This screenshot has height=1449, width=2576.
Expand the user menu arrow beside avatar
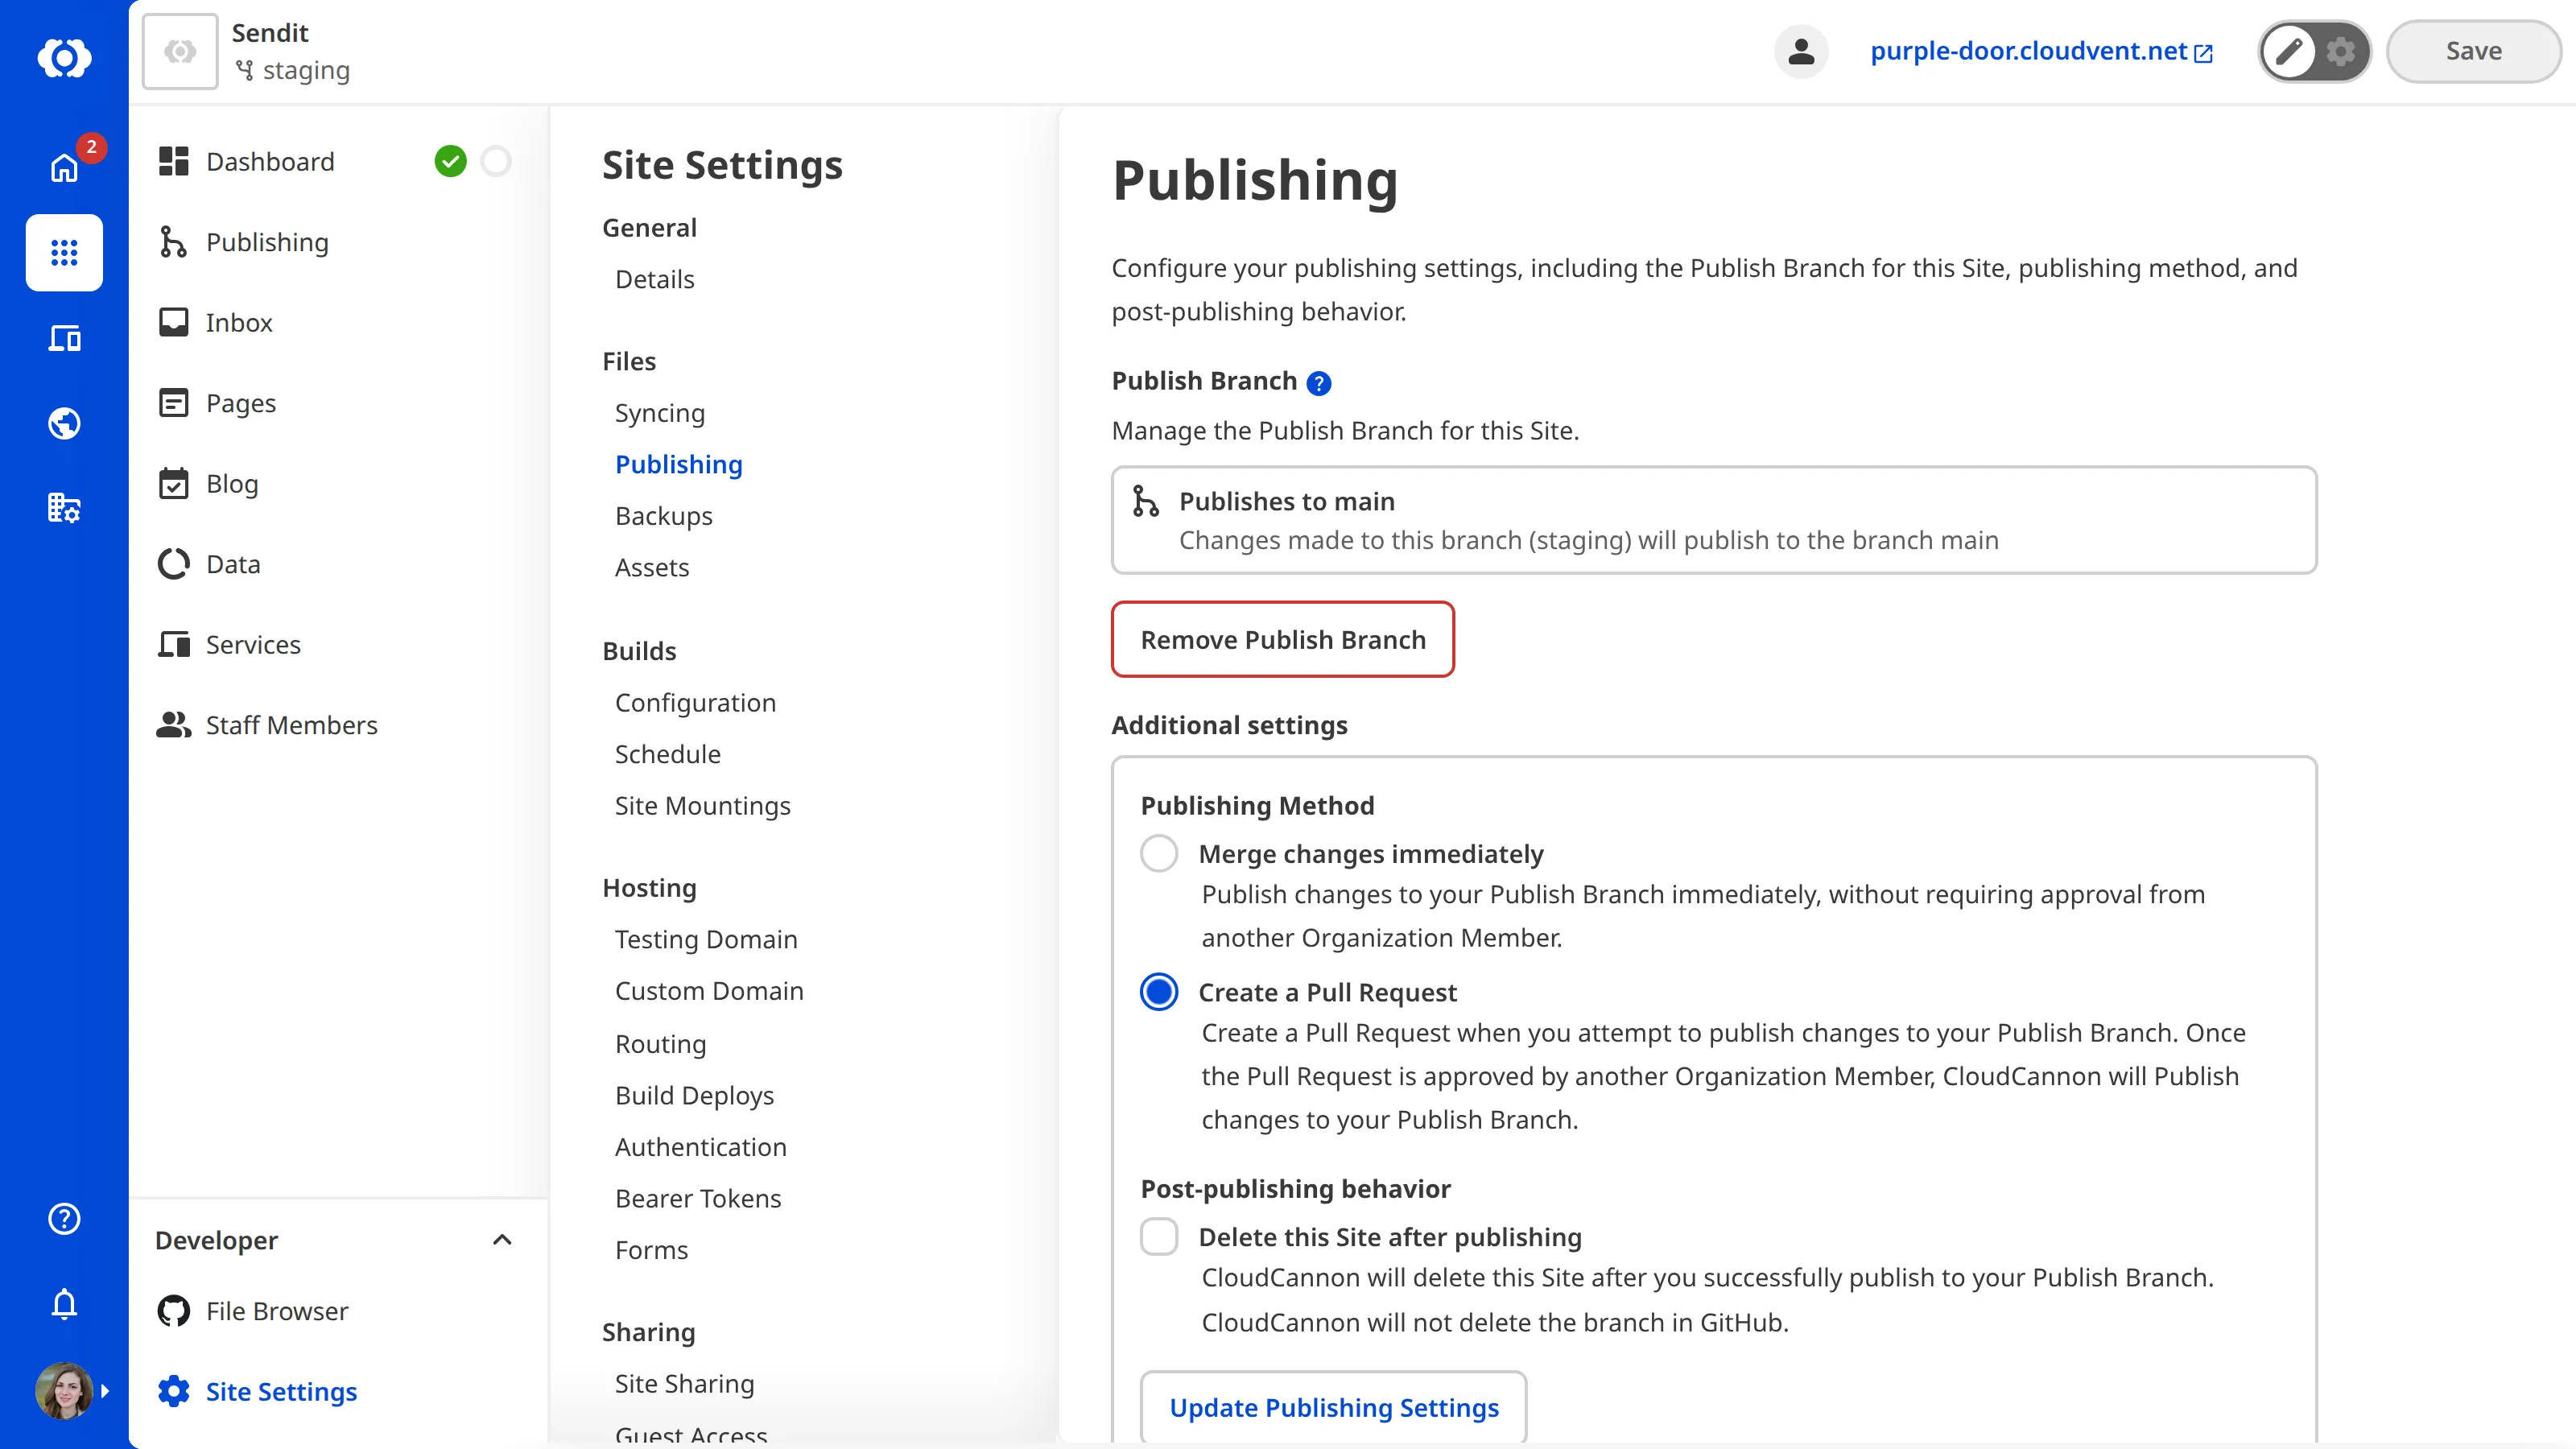(105, 1391)
